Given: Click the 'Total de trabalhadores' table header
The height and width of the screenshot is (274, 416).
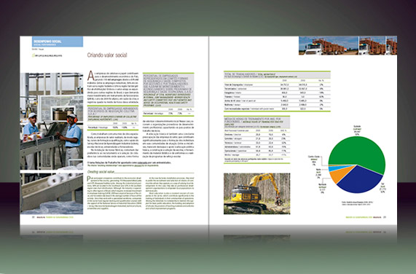Looking at the screenshot, I should pyautogui.click(x=277, y=75).
